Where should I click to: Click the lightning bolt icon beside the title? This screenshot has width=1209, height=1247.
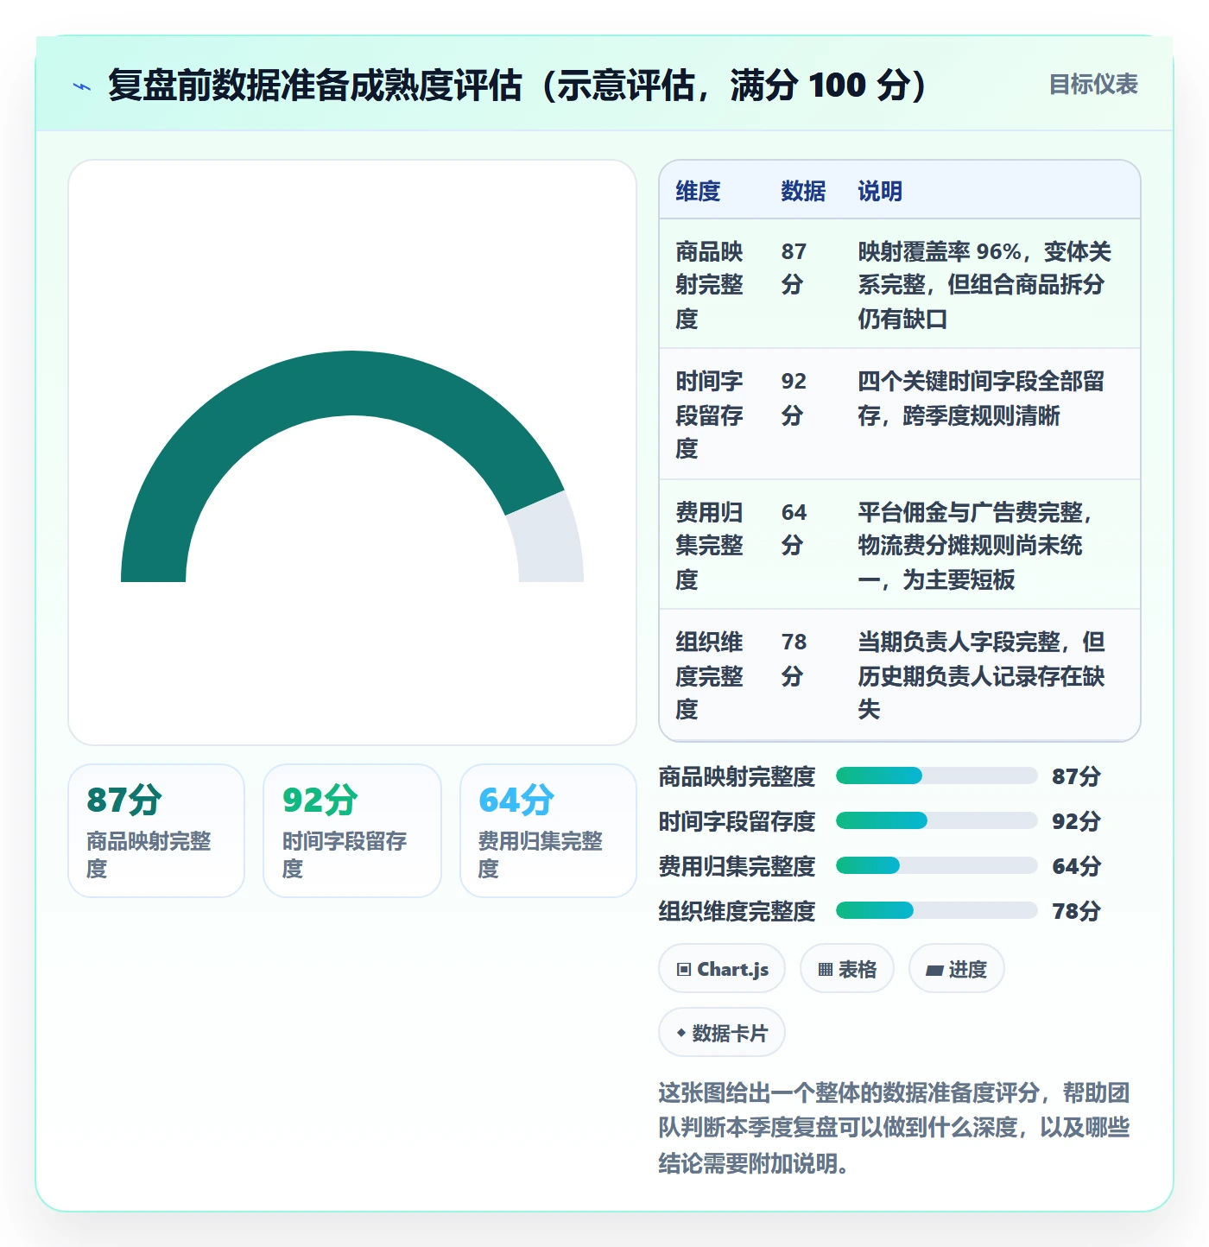[82, 86]
